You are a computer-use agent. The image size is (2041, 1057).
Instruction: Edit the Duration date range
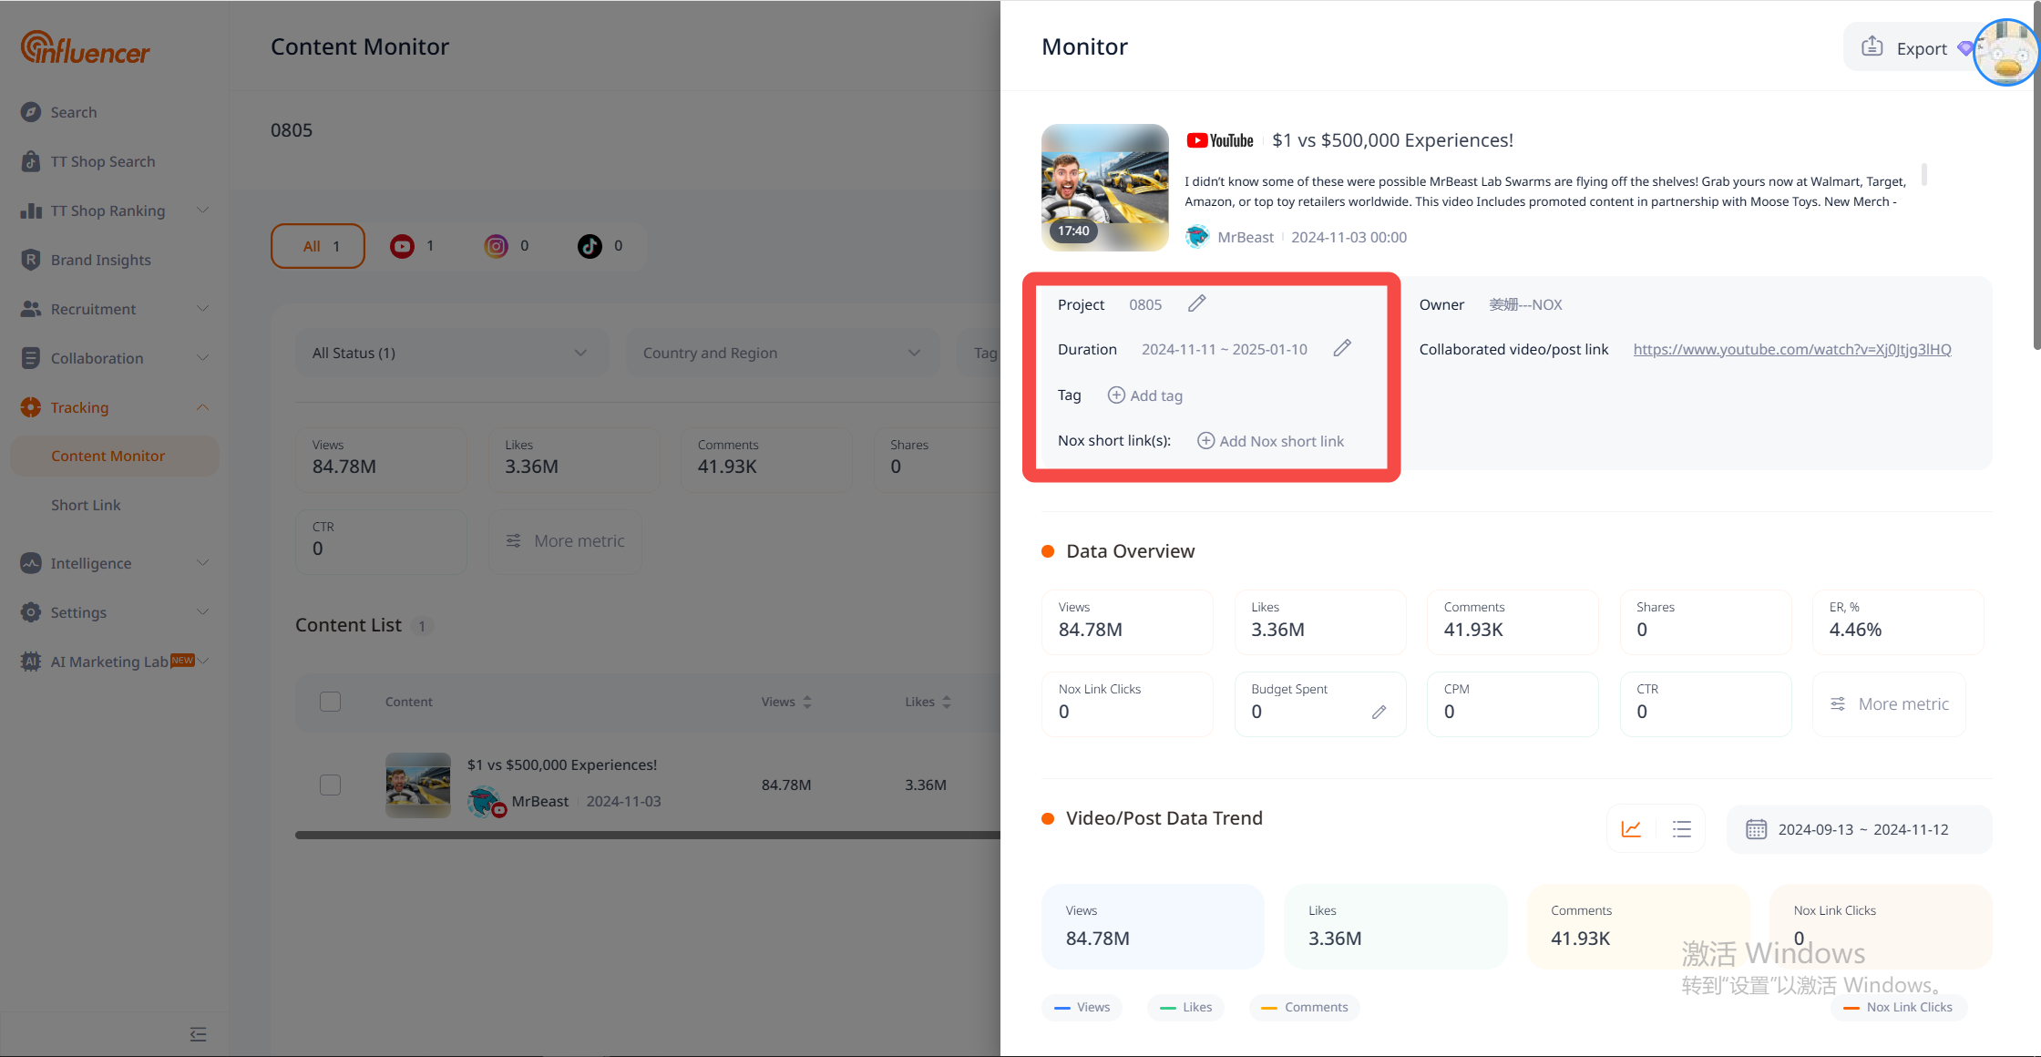1342,348
